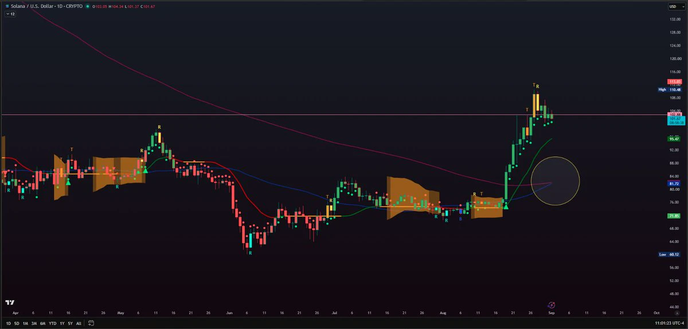
Task: Click the close value 101.67 in legend
Action: (x=148, y=6)
